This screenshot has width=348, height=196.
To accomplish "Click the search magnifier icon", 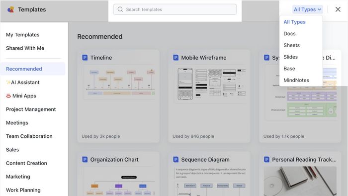I will click(x=120, y=9).
